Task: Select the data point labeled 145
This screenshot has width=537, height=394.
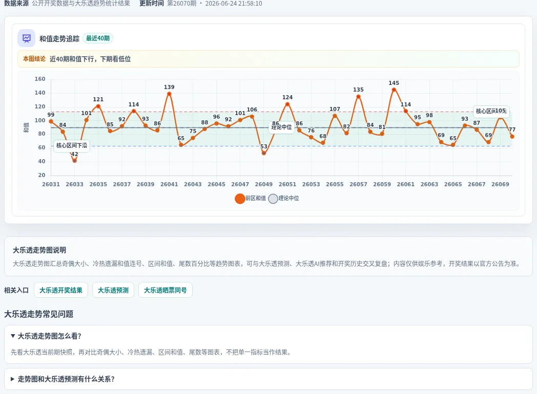Action: 394,90
